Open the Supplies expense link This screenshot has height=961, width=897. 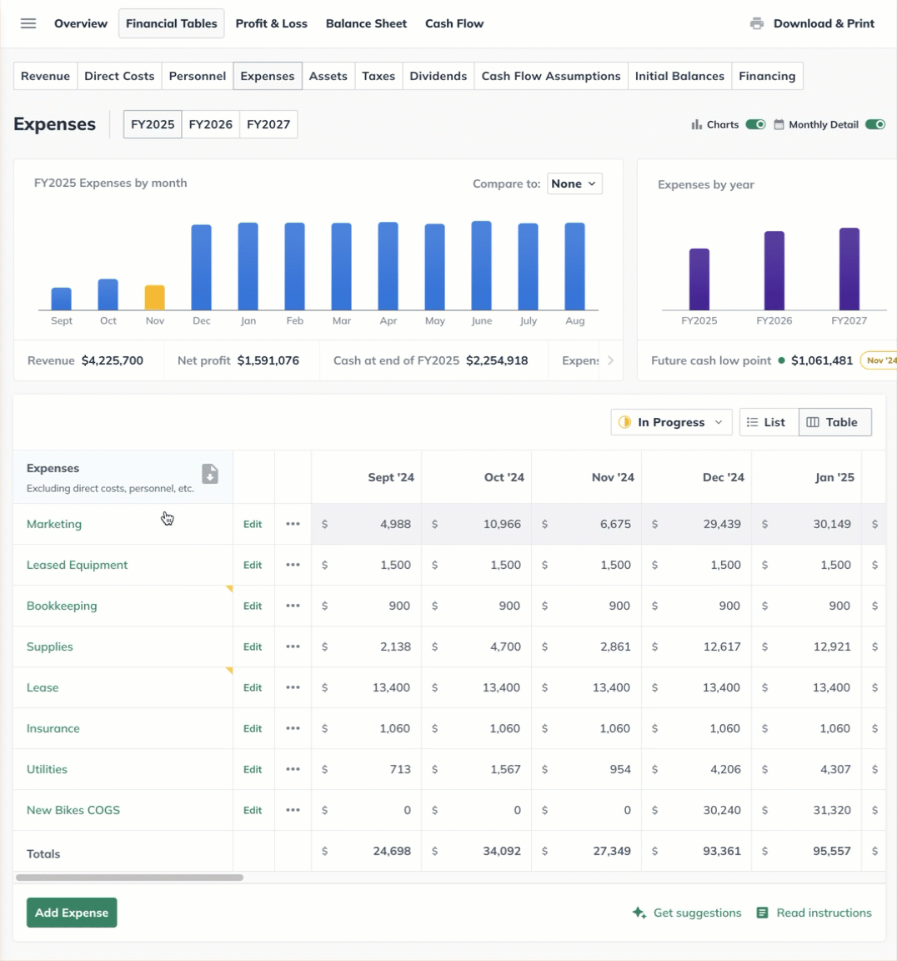50,647
